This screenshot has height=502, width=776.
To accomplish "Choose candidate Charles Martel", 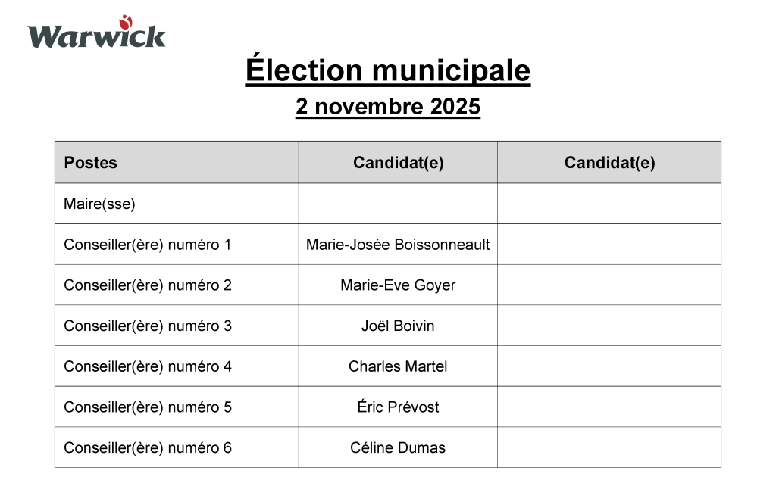I will pyautogui.click(x=398, y=366).
